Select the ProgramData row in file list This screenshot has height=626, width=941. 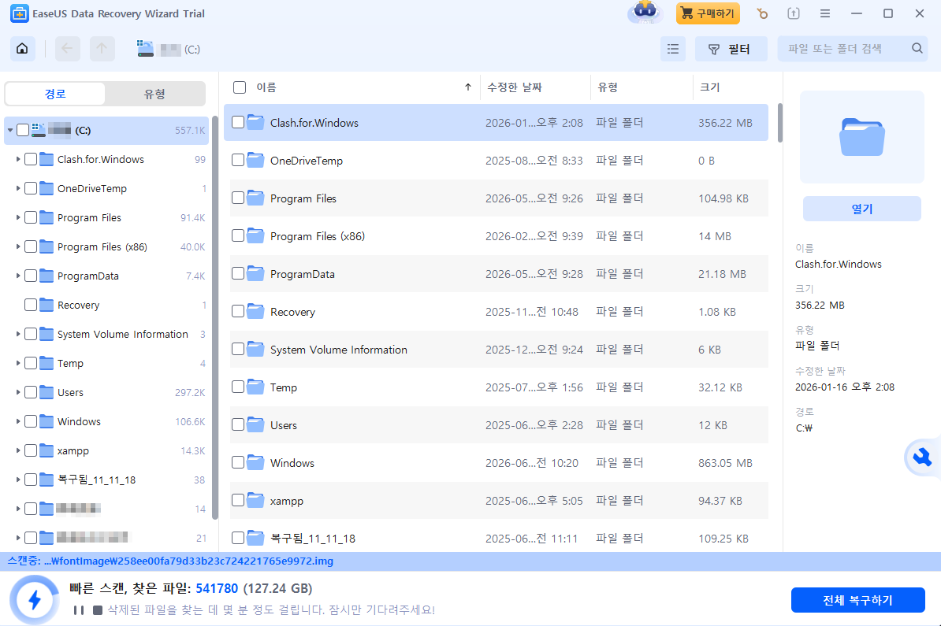tap(499, 273)
